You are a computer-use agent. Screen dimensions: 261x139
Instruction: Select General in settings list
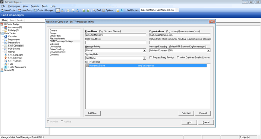pos(53,31)
